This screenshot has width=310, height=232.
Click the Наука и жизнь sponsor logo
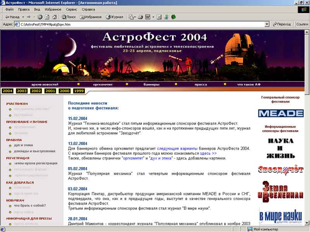[x=280, y=148]
